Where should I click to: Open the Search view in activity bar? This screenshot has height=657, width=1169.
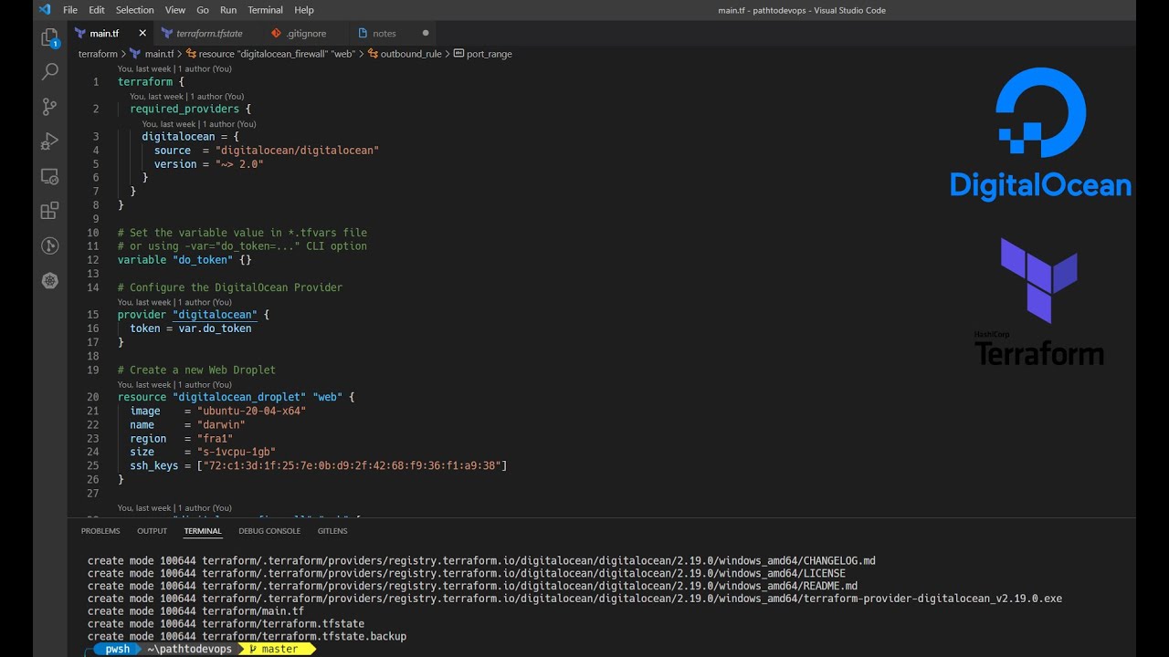50,72
